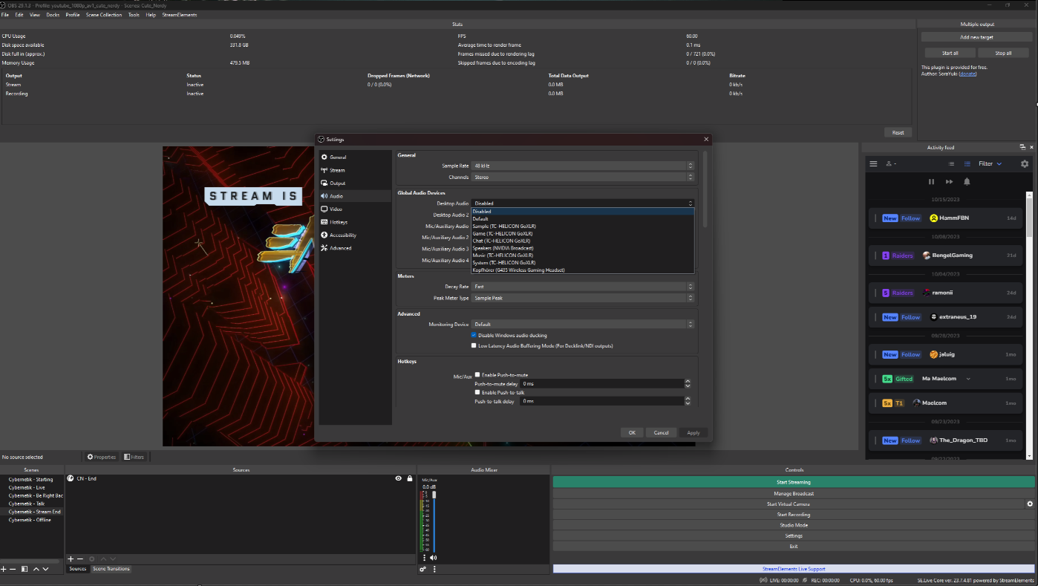Click OK in Settings dialog
The width and height of the screenshot is (1038, 586).
[x=632, y=432]
